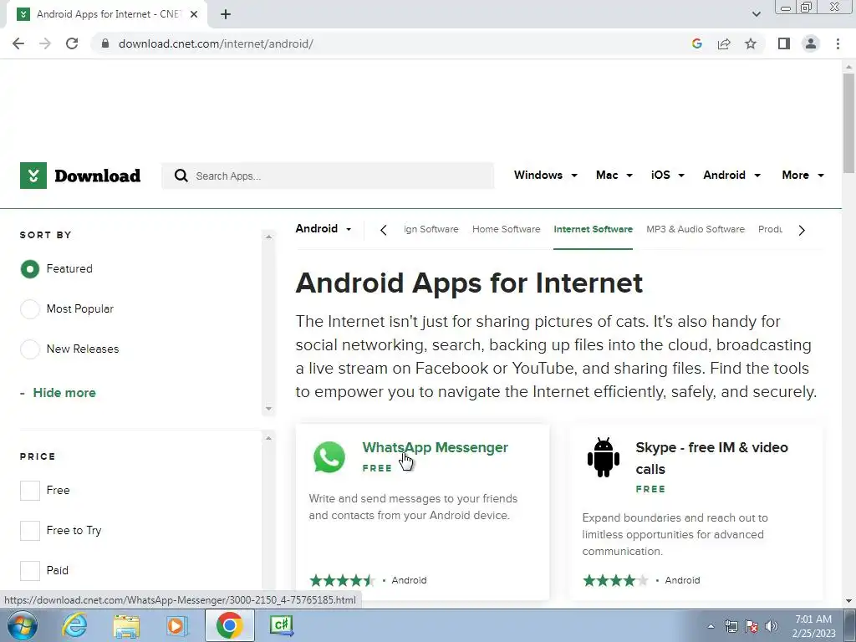Click the network tray icon
This screenshot has height=642, width=856.
731,626
